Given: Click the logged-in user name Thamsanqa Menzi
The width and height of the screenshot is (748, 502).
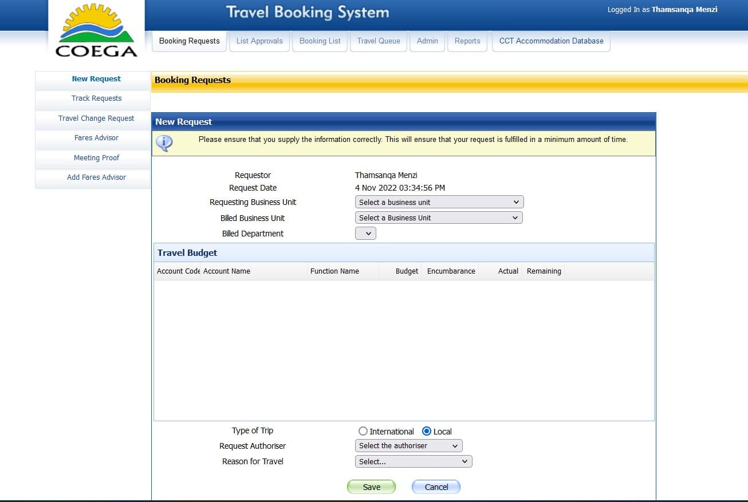Looking at the screenshot, I should (684, 10).
